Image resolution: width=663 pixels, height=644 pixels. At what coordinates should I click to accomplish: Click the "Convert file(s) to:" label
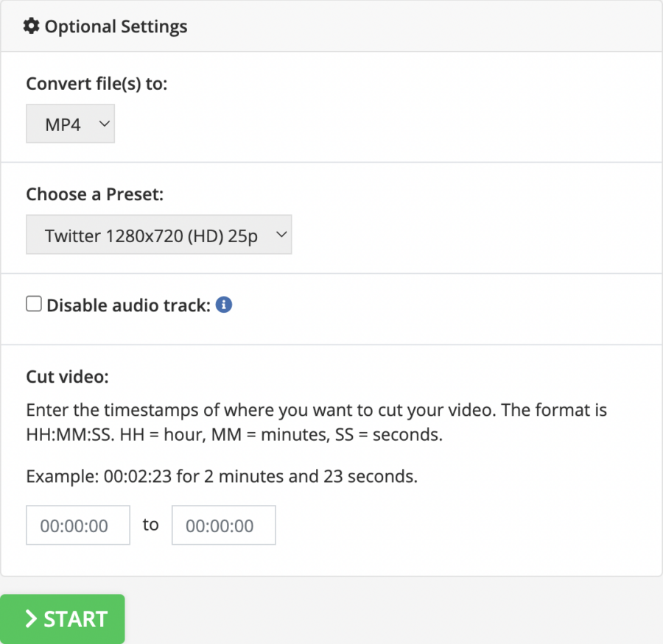pyautogui.click(x=97, y=84)
